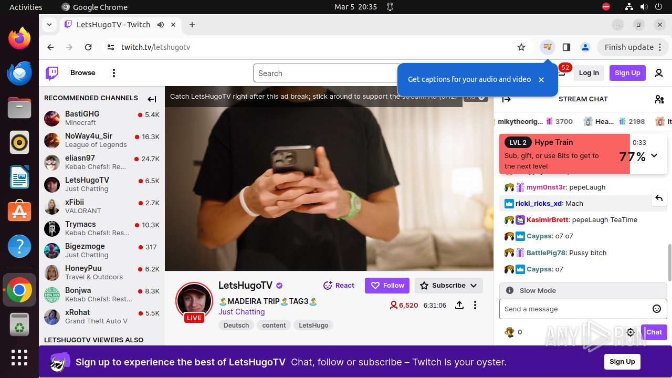Collapse the Recommended Channels sidebar
The height and width of the screenshot is (378, 672).
pos(152,99)
